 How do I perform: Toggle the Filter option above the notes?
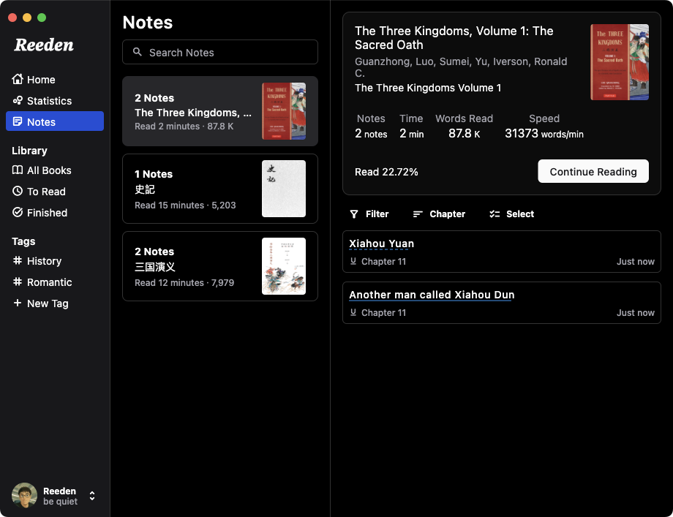(369, 214)
